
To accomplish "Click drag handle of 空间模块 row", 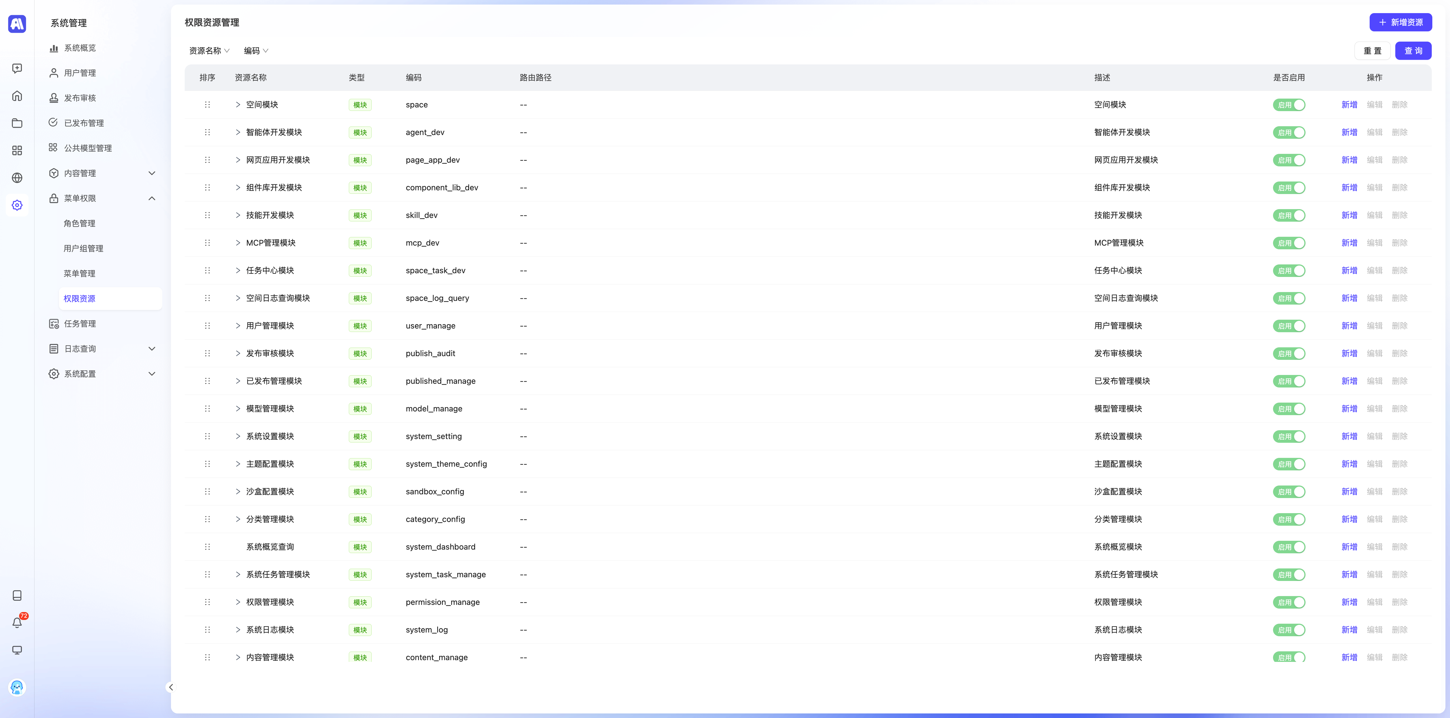I will tap(207, 105).
